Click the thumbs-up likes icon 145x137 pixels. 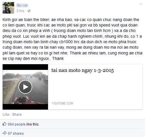tap(5, 124)
